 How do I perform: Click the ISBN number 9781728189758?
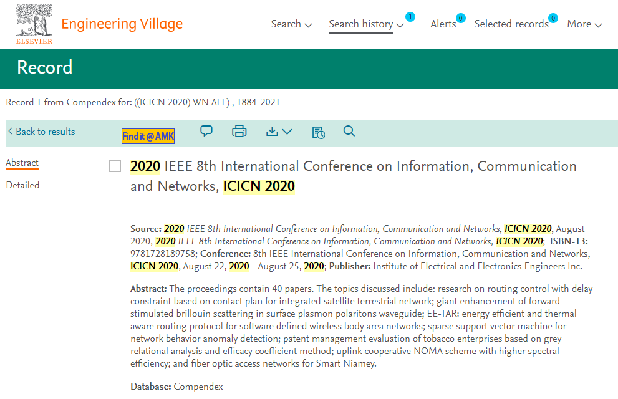pos(163,254)
